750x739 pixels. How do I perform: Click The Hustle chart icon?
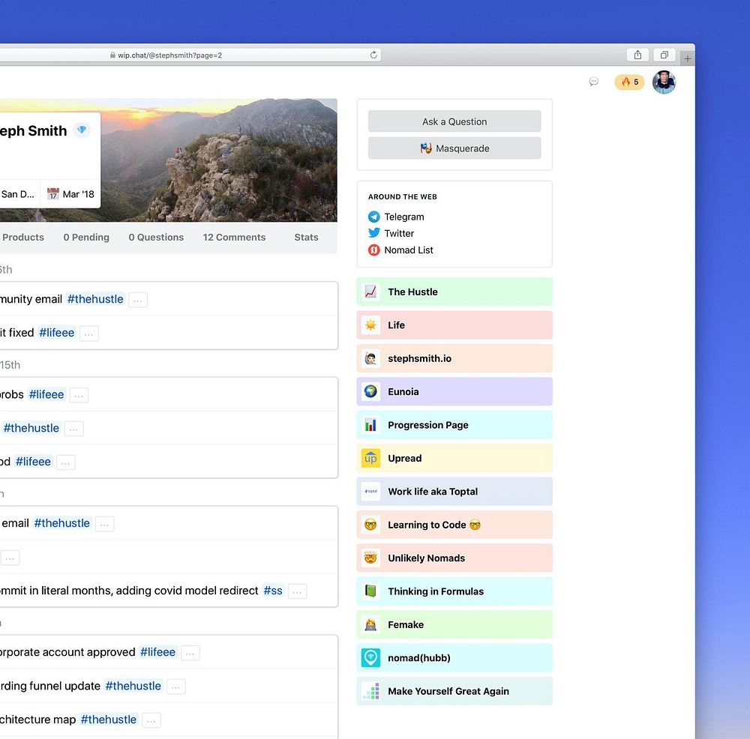point(370,292)
